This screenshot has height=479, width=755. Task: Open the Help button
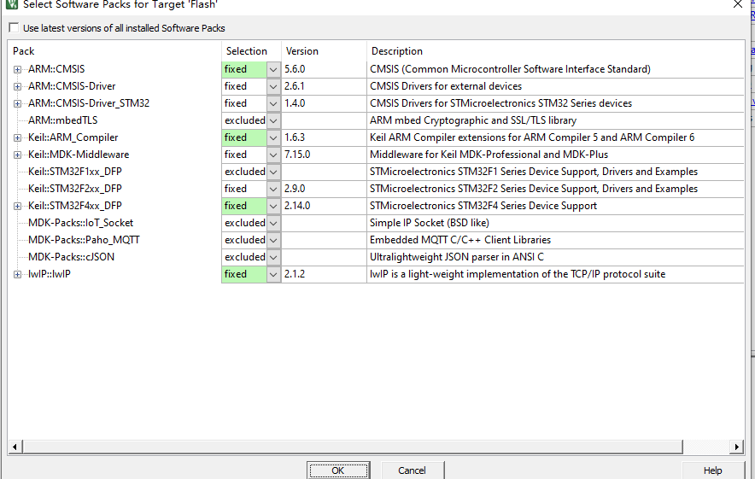712,470
